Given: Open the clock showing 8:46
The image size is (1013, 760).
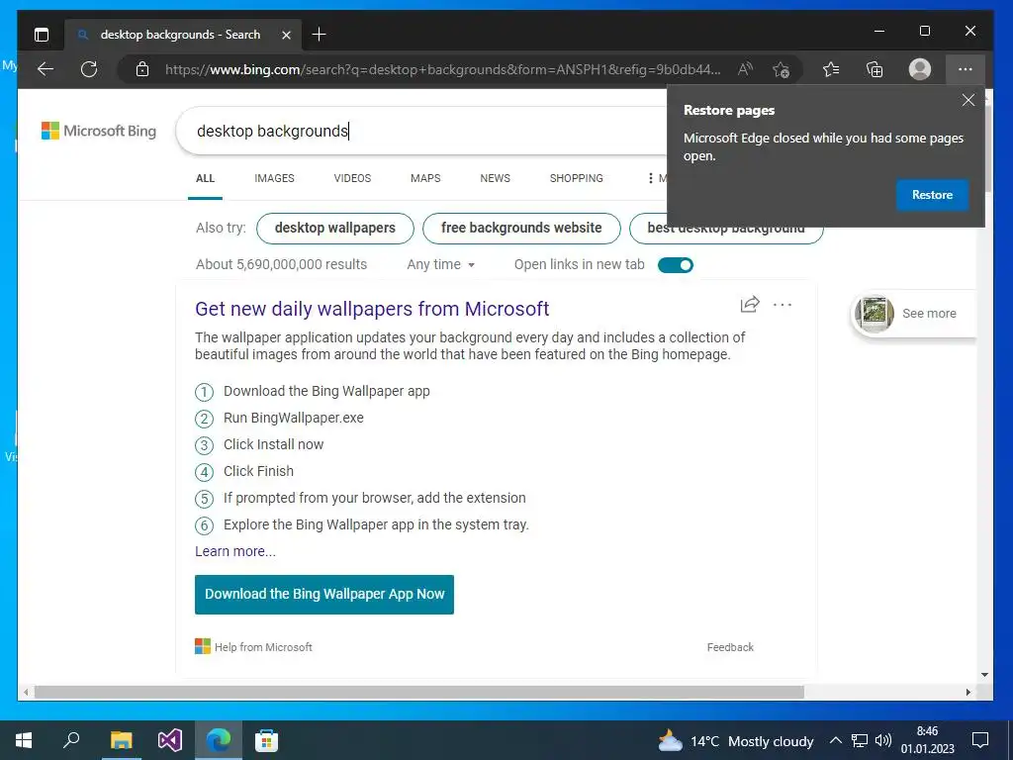Looking at the screenshot, I should pyautogui.click(x=927, y=740).
